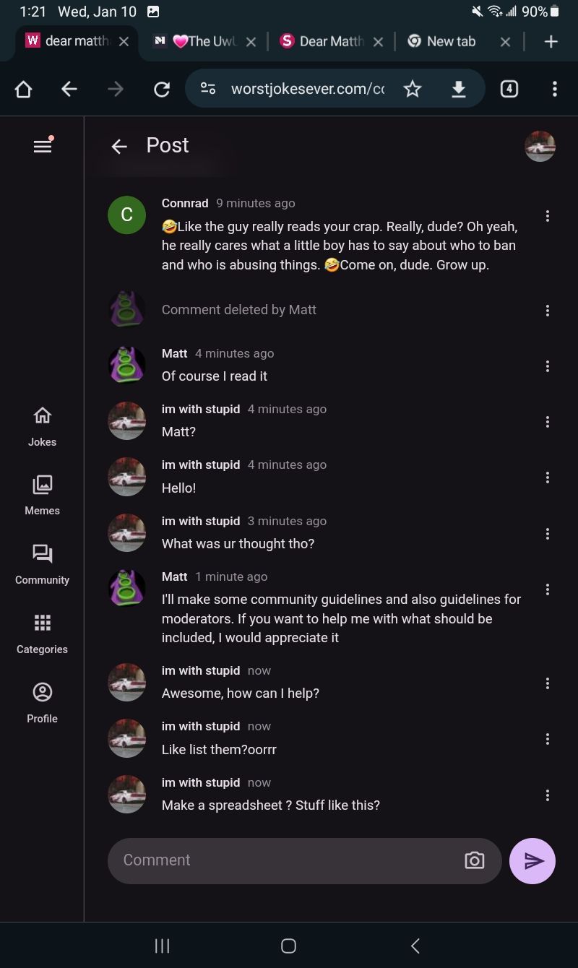Open options for 'Make a spreadsheet' comment
This screenshot has width=578, height=968.
point(547,795)
